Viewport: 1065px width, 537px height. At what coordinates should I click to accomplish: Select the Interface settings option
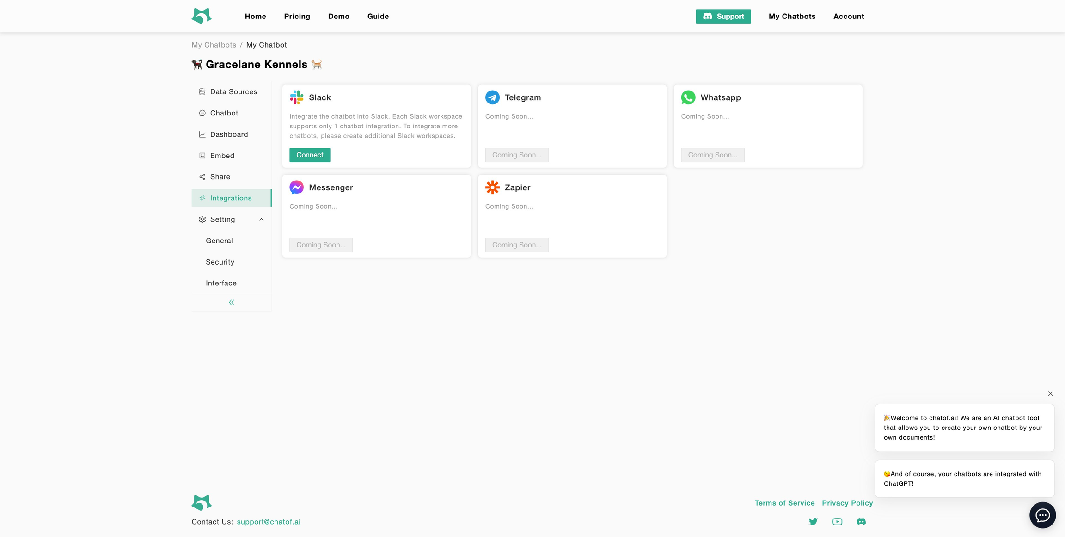(x=220, y=283)
